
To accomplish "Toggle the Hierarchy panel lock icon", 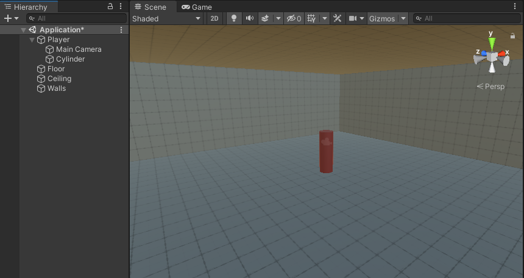I will (110, 6).
